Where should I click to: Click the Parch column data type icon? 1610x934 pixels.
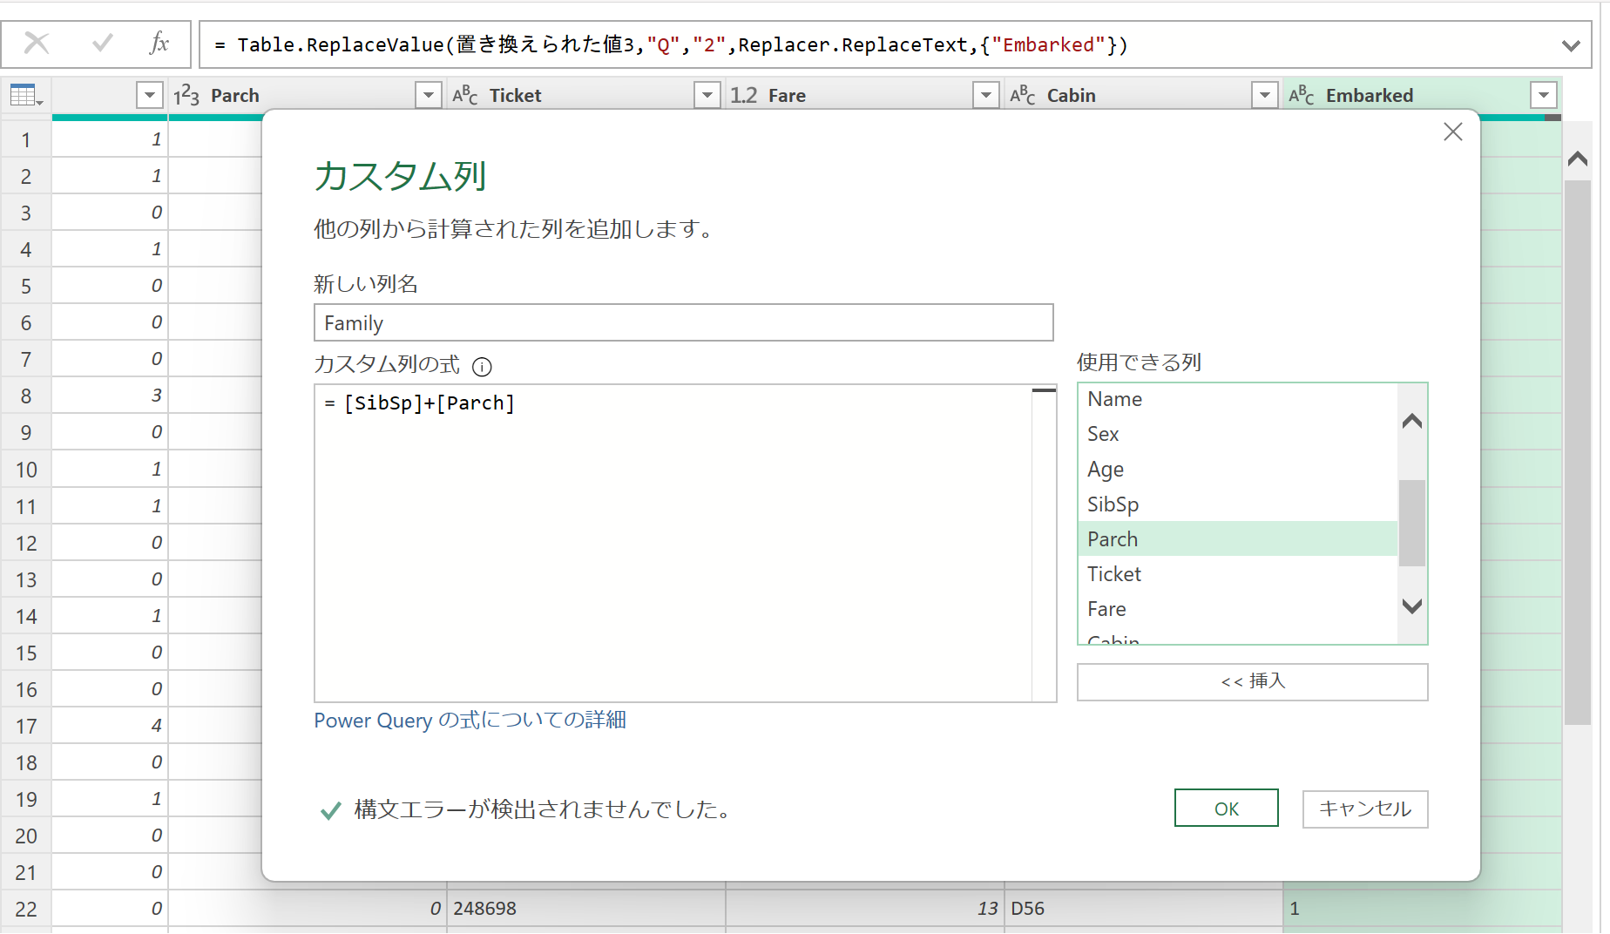186,95
